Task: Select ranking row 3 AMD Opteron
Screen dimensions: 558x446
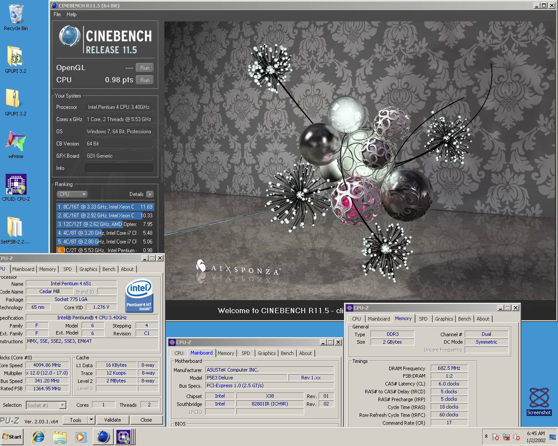Action: 105,224
